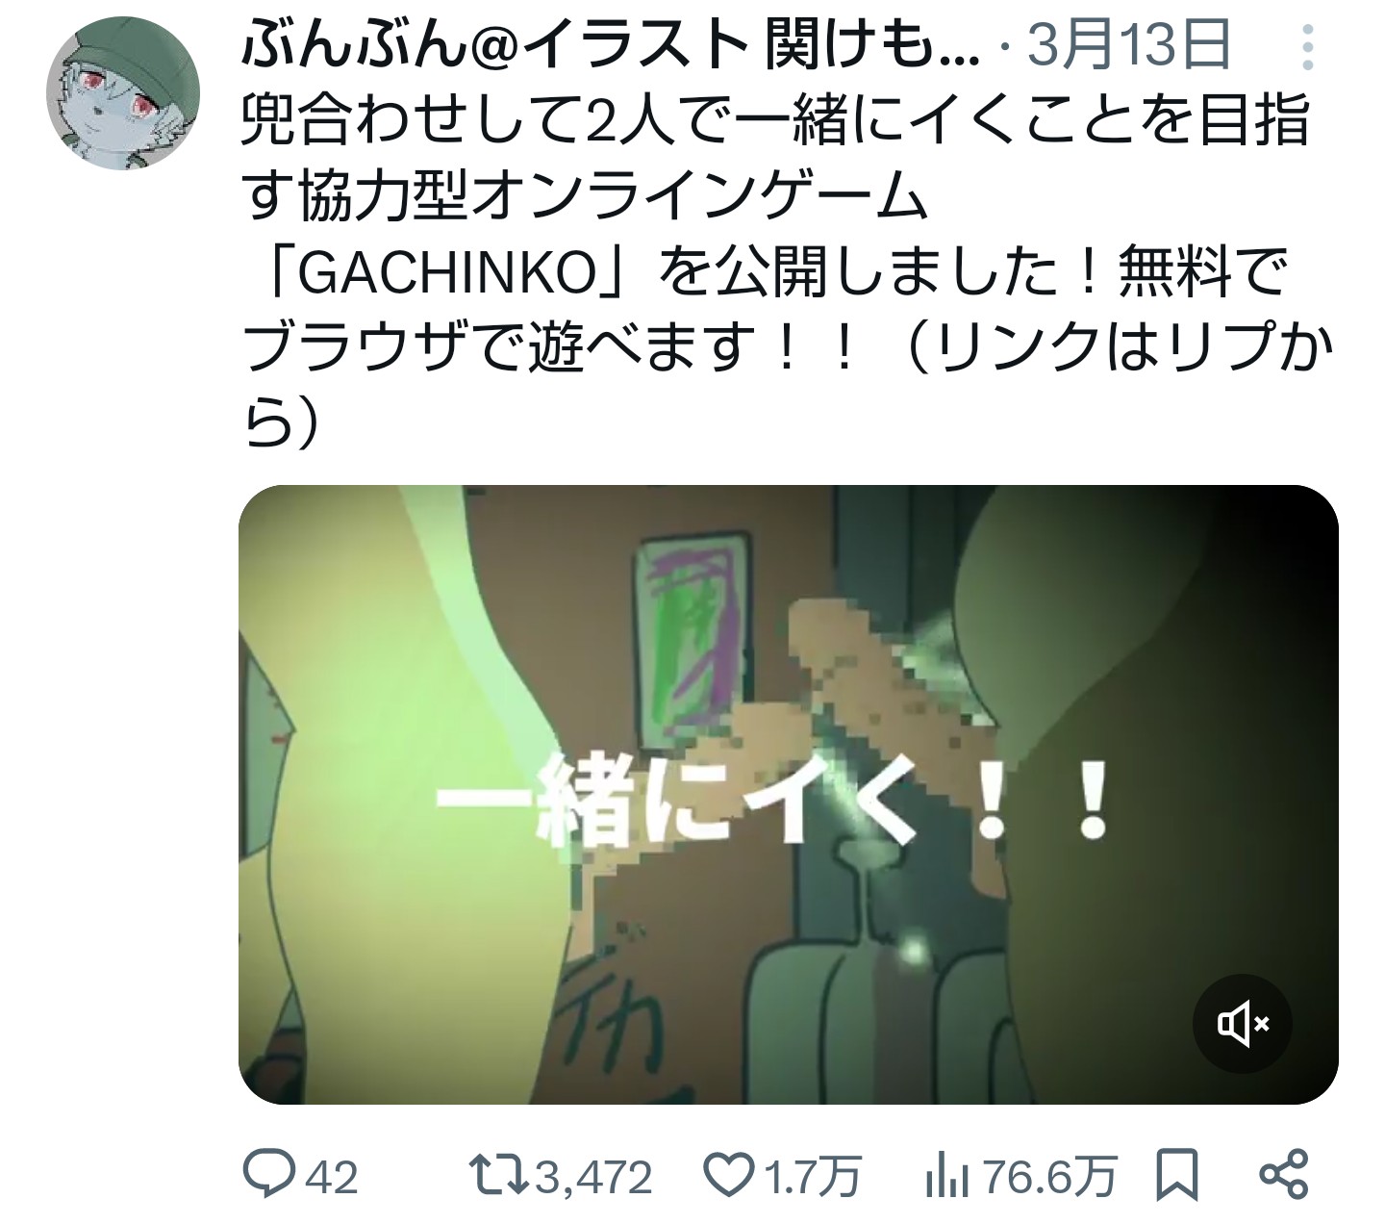Open the author's profile avatar
Screen dimensions: 1385x1224
pyautogui.click(x=123, y=93)
